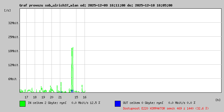Click the [h] axis unit label
The height and width of the screenshot is (112, 224).
click(218, 100)
